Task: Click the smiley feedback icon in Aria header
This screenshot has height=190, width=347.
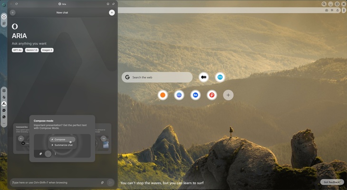Action: click(108, 4)
